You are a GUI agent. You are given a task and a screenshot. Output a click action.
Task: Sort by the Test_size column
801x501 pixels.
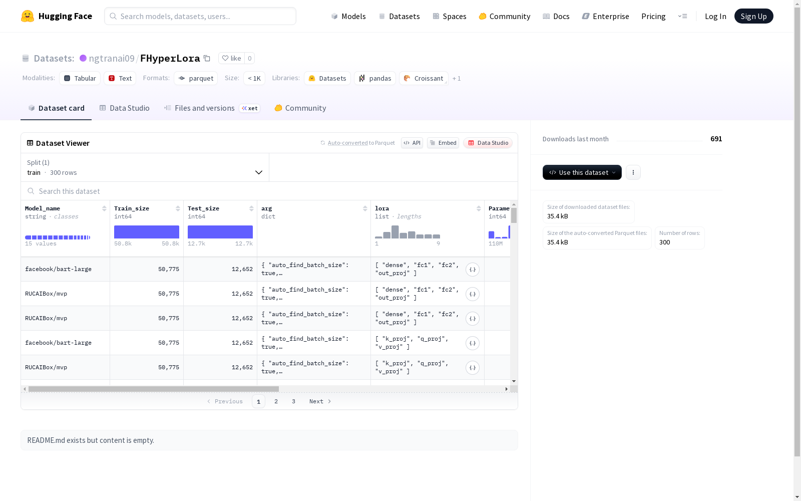(251, 208)
